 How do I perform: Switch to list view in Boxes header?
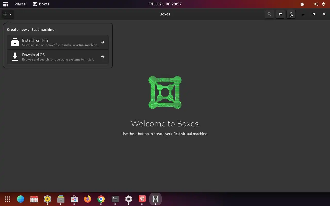pos(280,14)
